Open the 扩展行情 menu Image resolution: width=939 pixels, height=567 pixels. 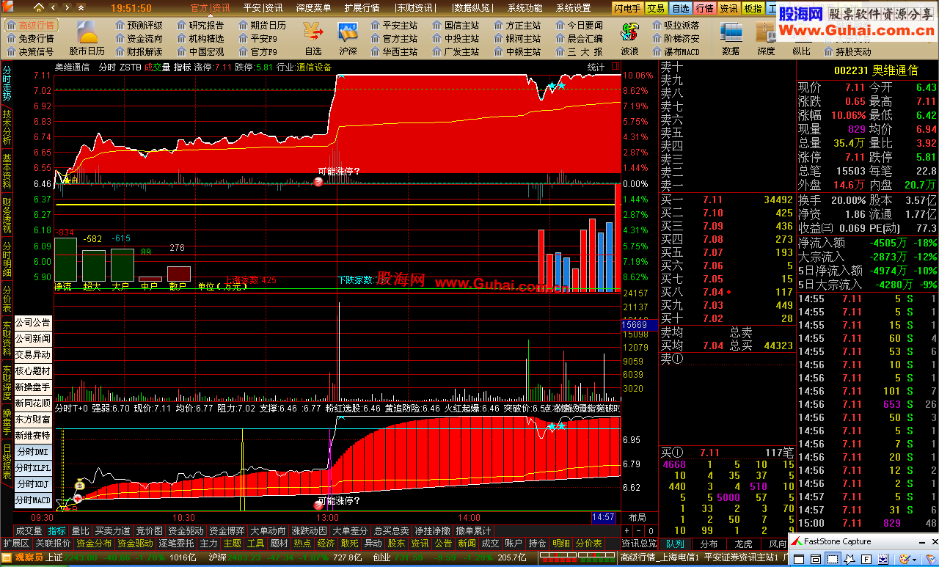coord(362,8)
